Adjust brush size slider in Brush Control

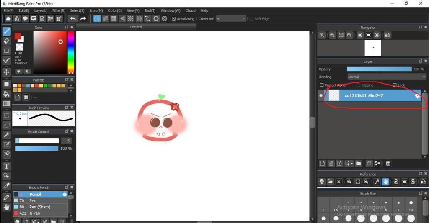click(37, 141)
